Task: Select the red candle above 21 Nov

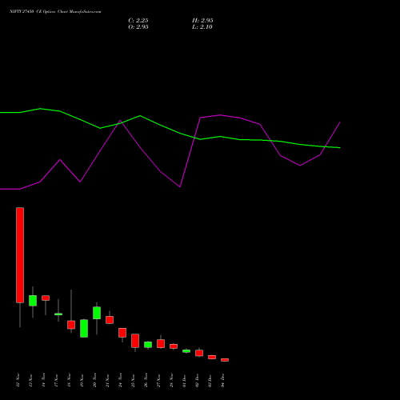Action: tap(110, 320)
